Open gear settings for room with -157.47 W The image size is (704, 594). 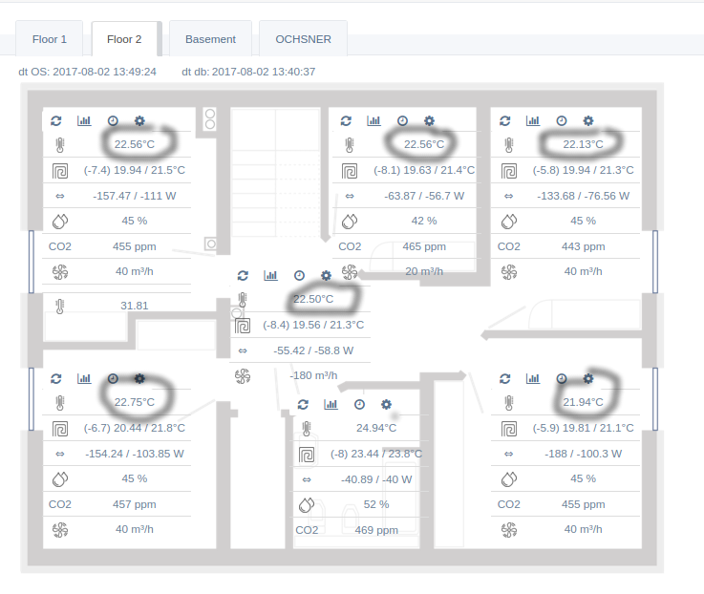[x=139, y=120]
